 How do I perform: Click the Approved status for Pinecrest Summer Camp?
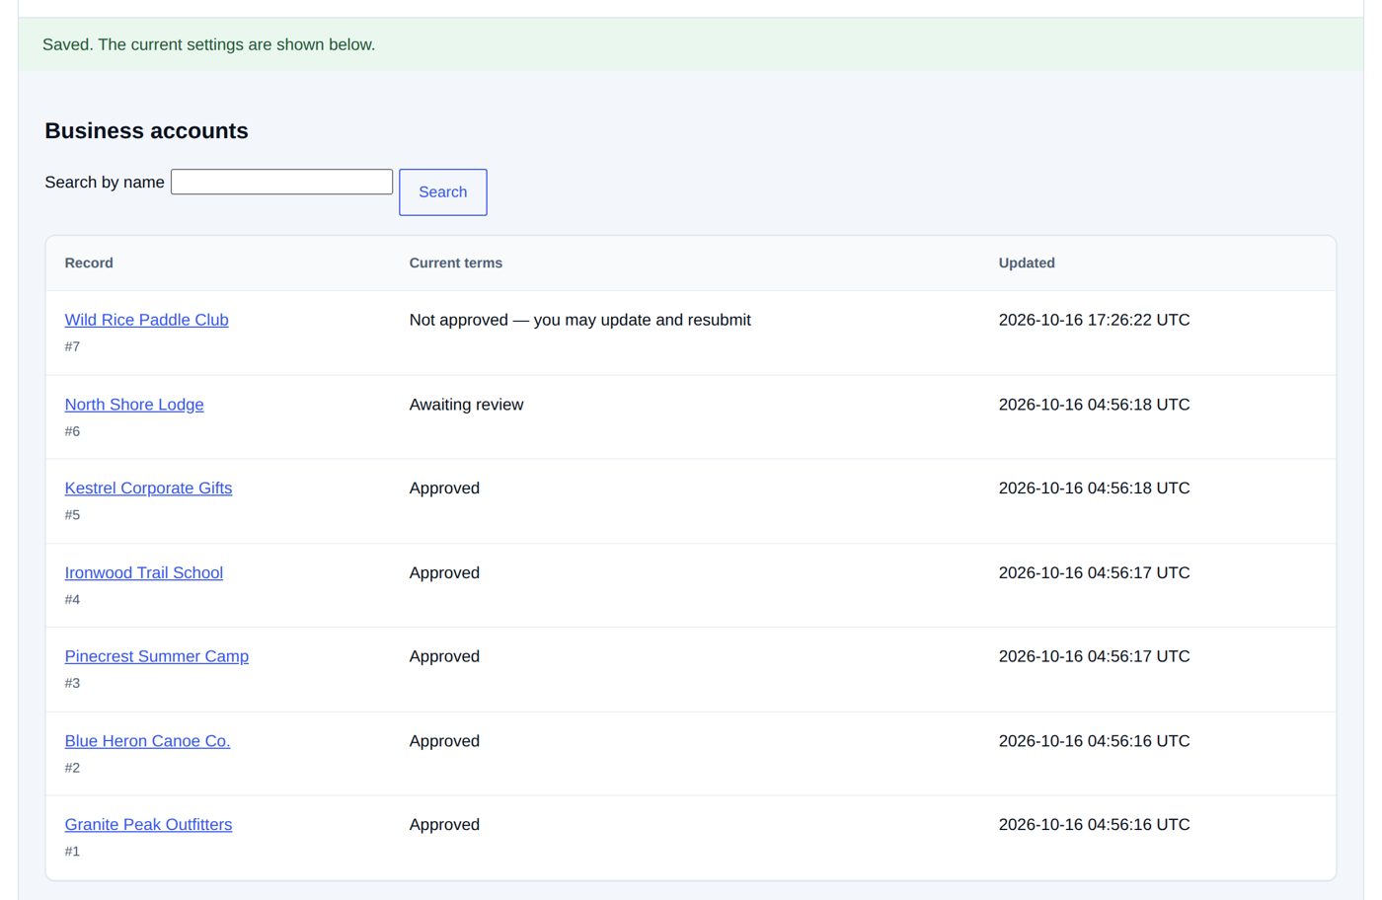444,657
